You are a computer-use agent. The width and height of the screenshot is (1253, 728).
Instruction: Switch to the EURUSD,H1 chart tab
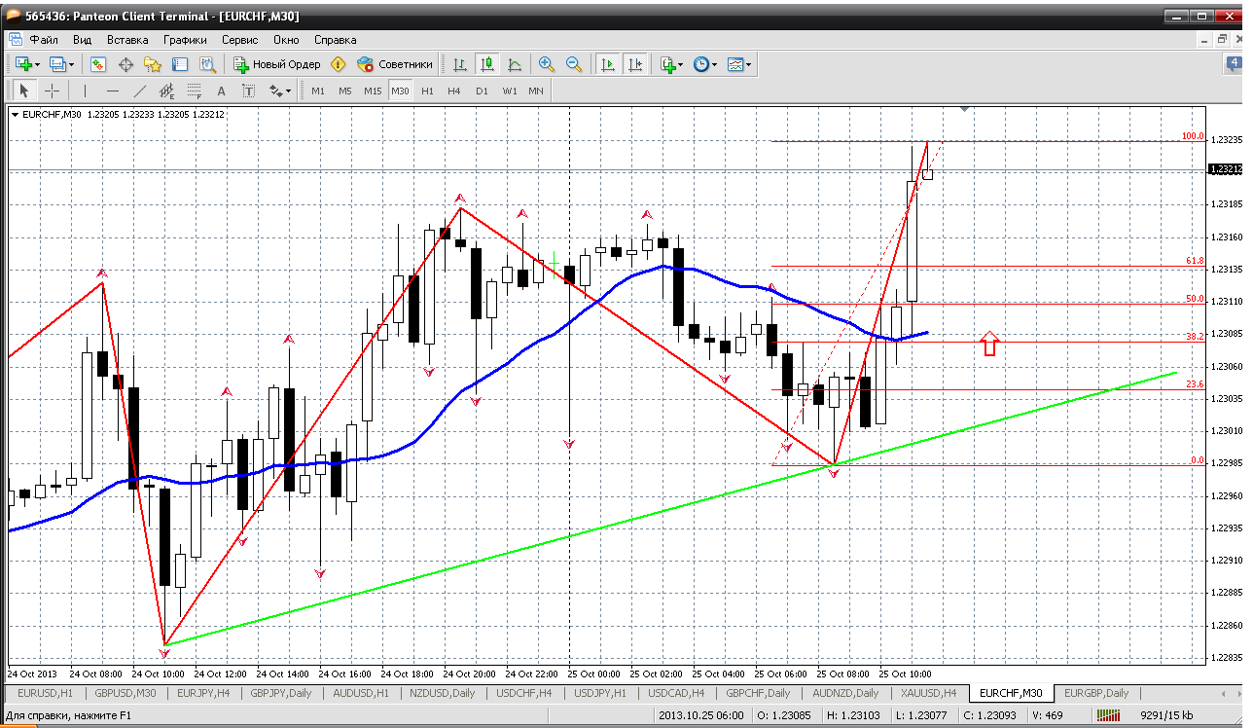[x=46, y=693]
